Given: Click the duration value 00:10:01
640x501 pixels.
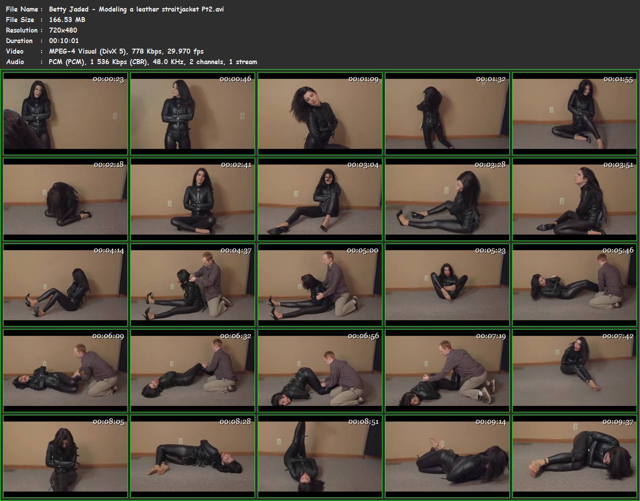Looking at the screenshot, I should pyautogui.click(x=64, y=41).
